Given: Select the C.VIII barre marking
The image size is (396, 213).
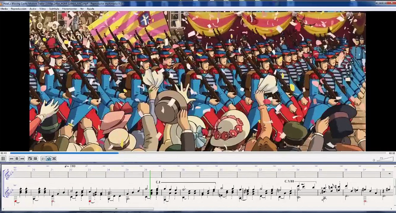Looking at the screenshot, I should [289, 181].
